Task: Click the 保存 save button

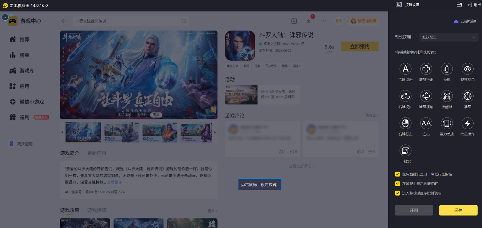Action: [x=458, y=210]
